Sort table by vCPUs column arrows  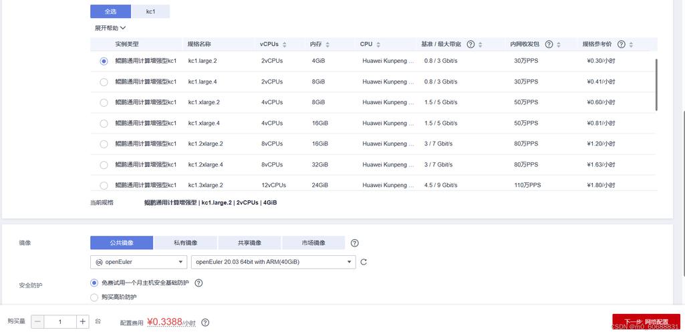click(x=285, y=45)
